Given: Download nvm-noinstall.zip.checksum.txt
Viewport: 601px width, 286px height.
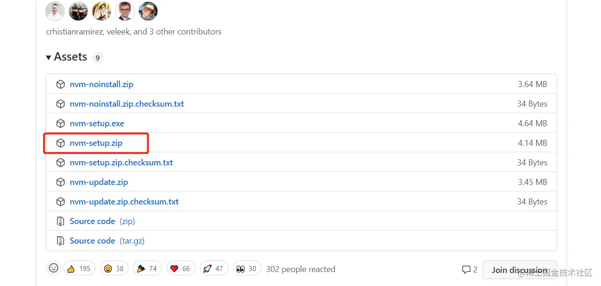Looking at the screenshot, I should [127, 104].
